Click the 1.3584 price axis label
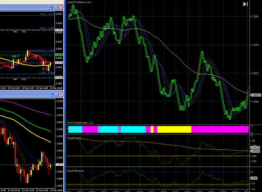The image size is (262, 192). (255, 16)
